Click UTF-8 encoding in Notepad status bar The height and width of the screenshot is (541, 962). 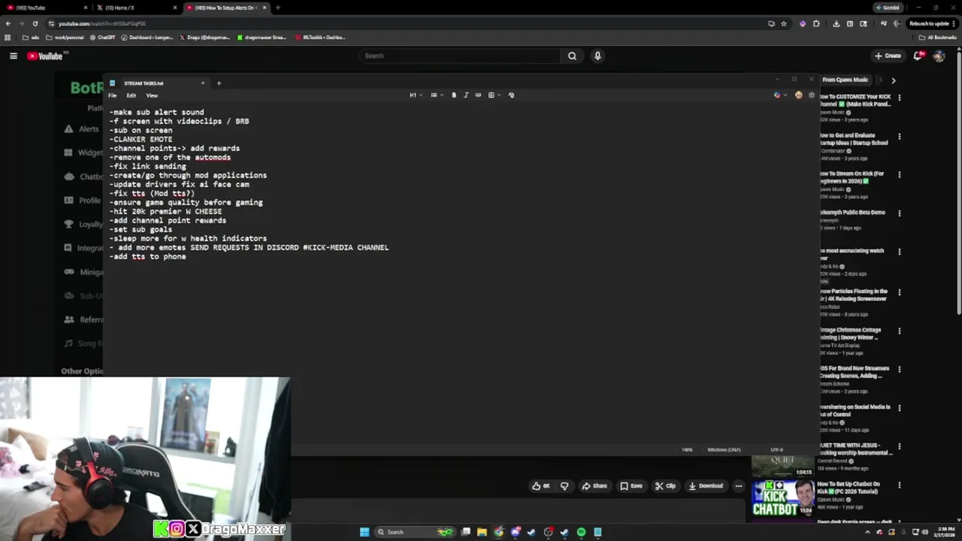coord(777,449)
